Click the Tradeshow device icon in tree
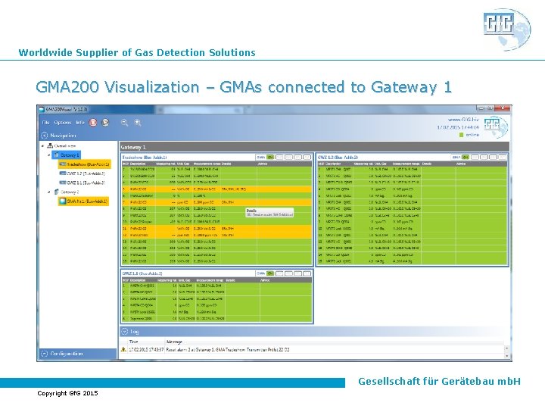Image resolution: width=545 pixels, height=409 pixels. coord(63,164)
